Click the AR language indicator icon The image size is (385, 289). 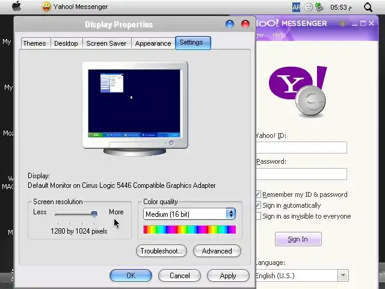pyautogui.click(x=297, y=7)
